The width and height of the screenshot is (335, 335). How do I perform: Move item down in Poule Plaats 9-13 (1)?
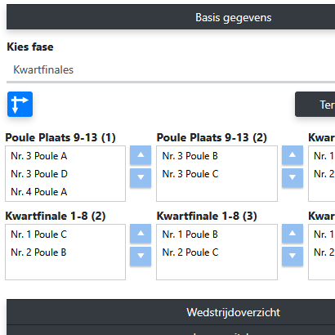coord(141,177)
